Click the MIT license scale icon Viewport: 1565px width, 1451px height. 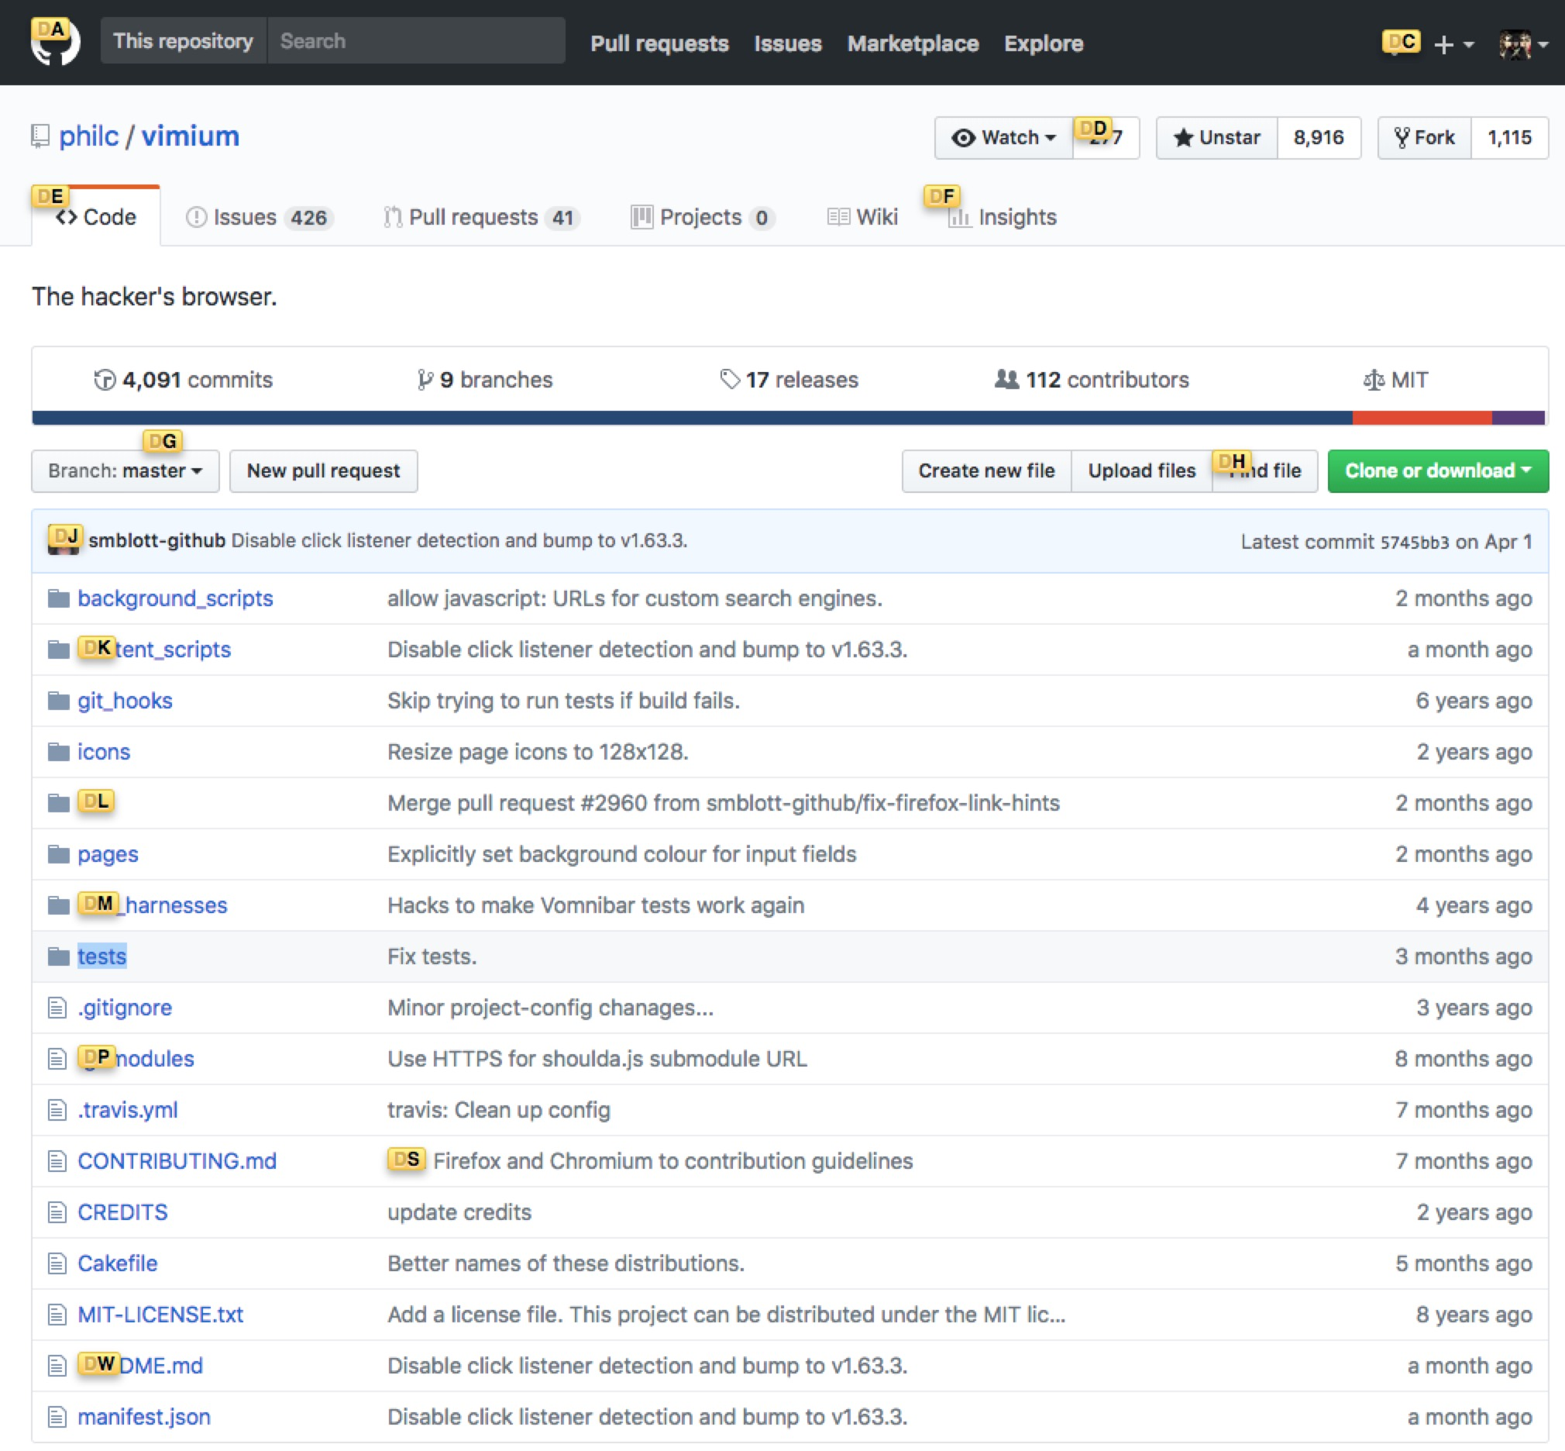pos(1374,381)
